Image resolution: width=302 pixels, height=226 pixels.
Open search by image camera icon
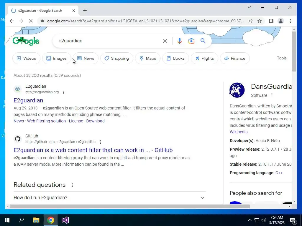point(191,41)
